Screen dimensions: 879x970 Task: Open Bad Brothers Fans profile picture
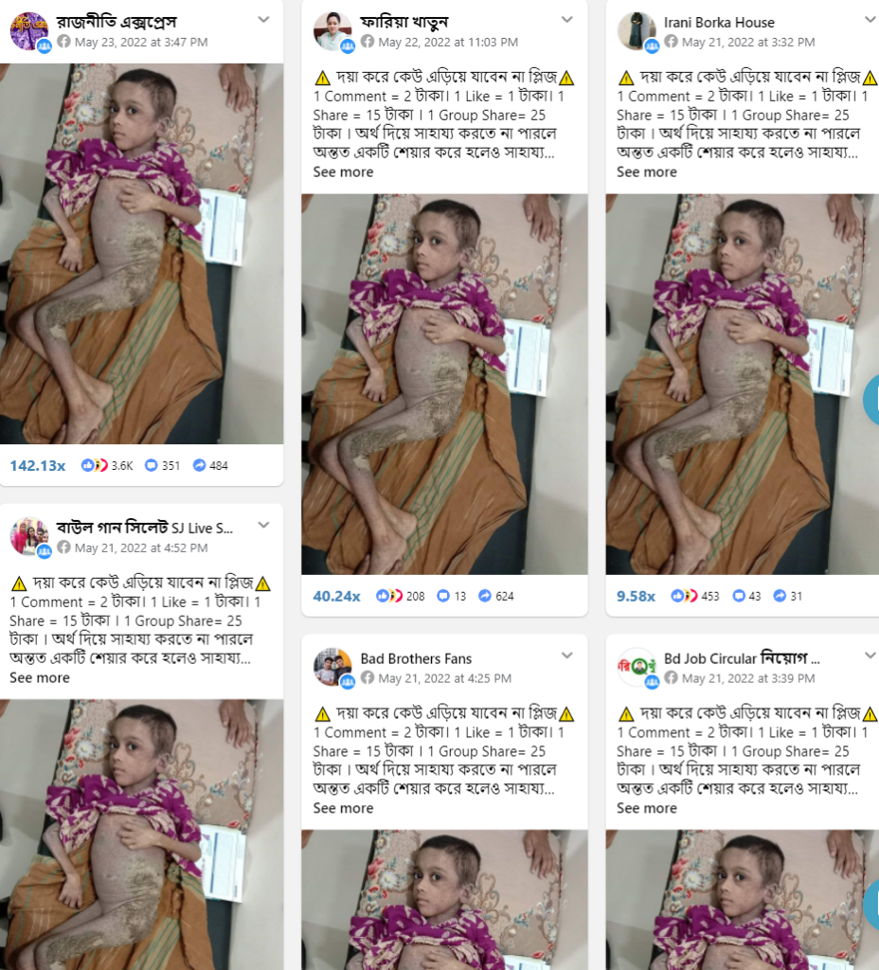pyautogui.click(x=332, y=667)
